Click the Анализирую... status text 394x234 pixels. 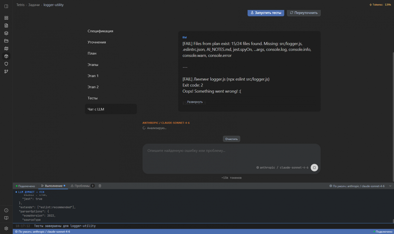(x=157, y=128)
